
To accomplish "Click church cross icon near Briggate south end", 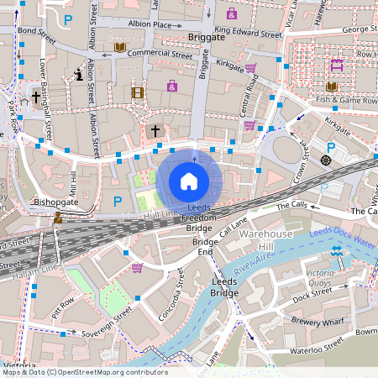I will pos(155,131).
